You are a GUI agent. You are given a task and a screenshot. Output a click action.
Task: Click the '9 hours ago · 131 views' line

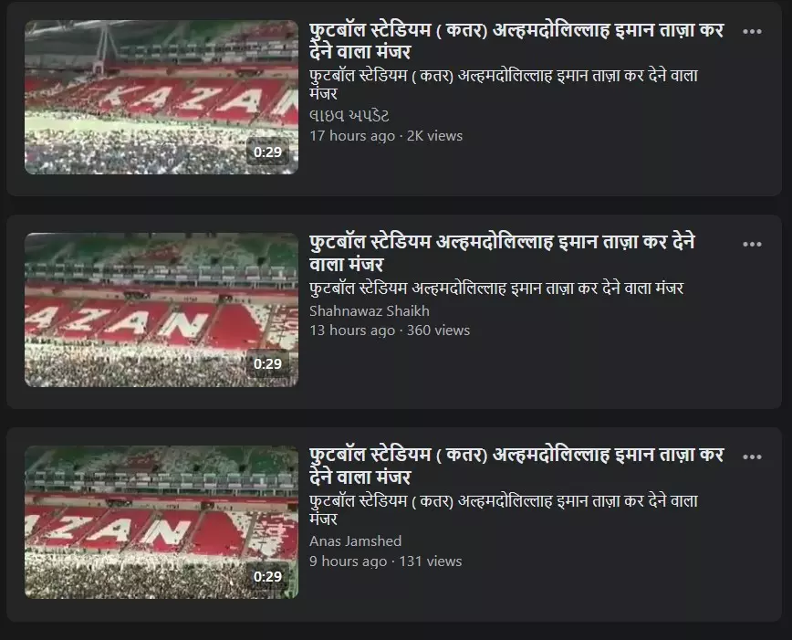385,561
